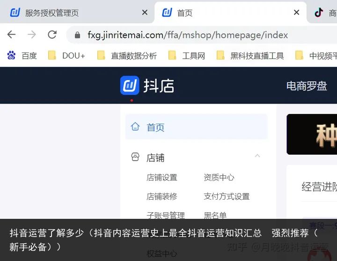Reload the page with the refresh icon
This screenshot has height=261, width=337.
pos(52,34)
